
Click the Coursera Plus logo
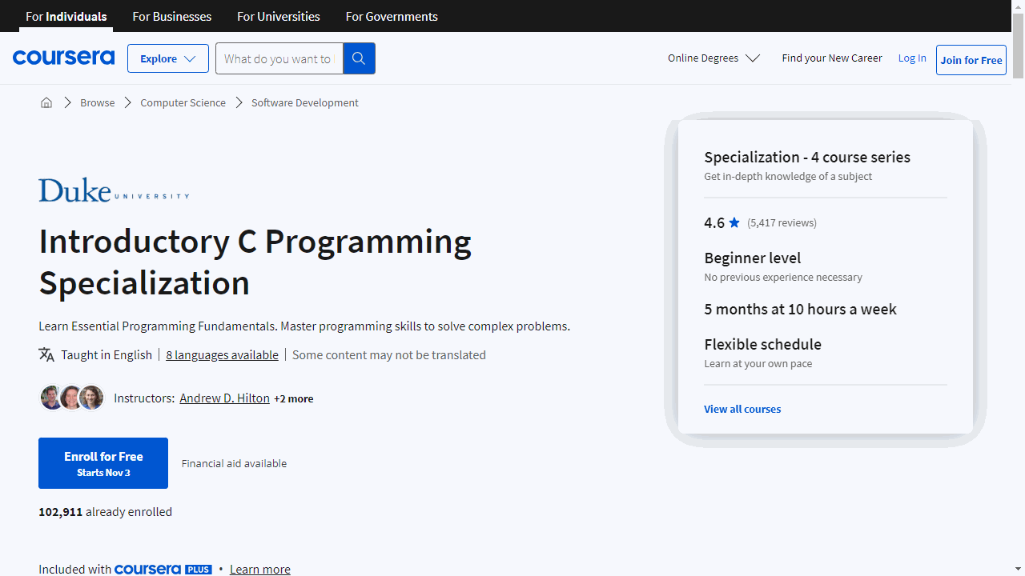coord(163,570)
